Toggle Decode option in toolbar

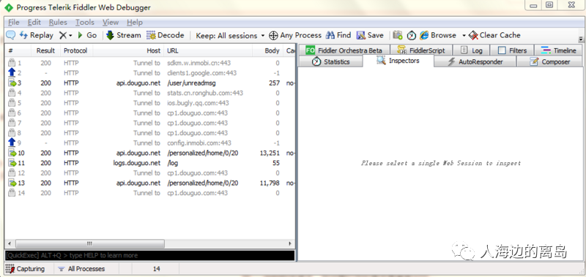166,35
